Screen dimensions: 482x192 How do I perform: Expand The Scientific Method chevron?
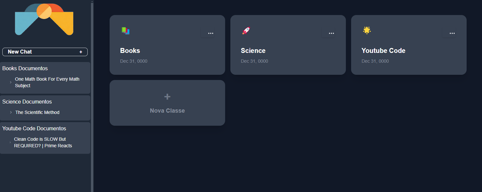click(11, 112)
